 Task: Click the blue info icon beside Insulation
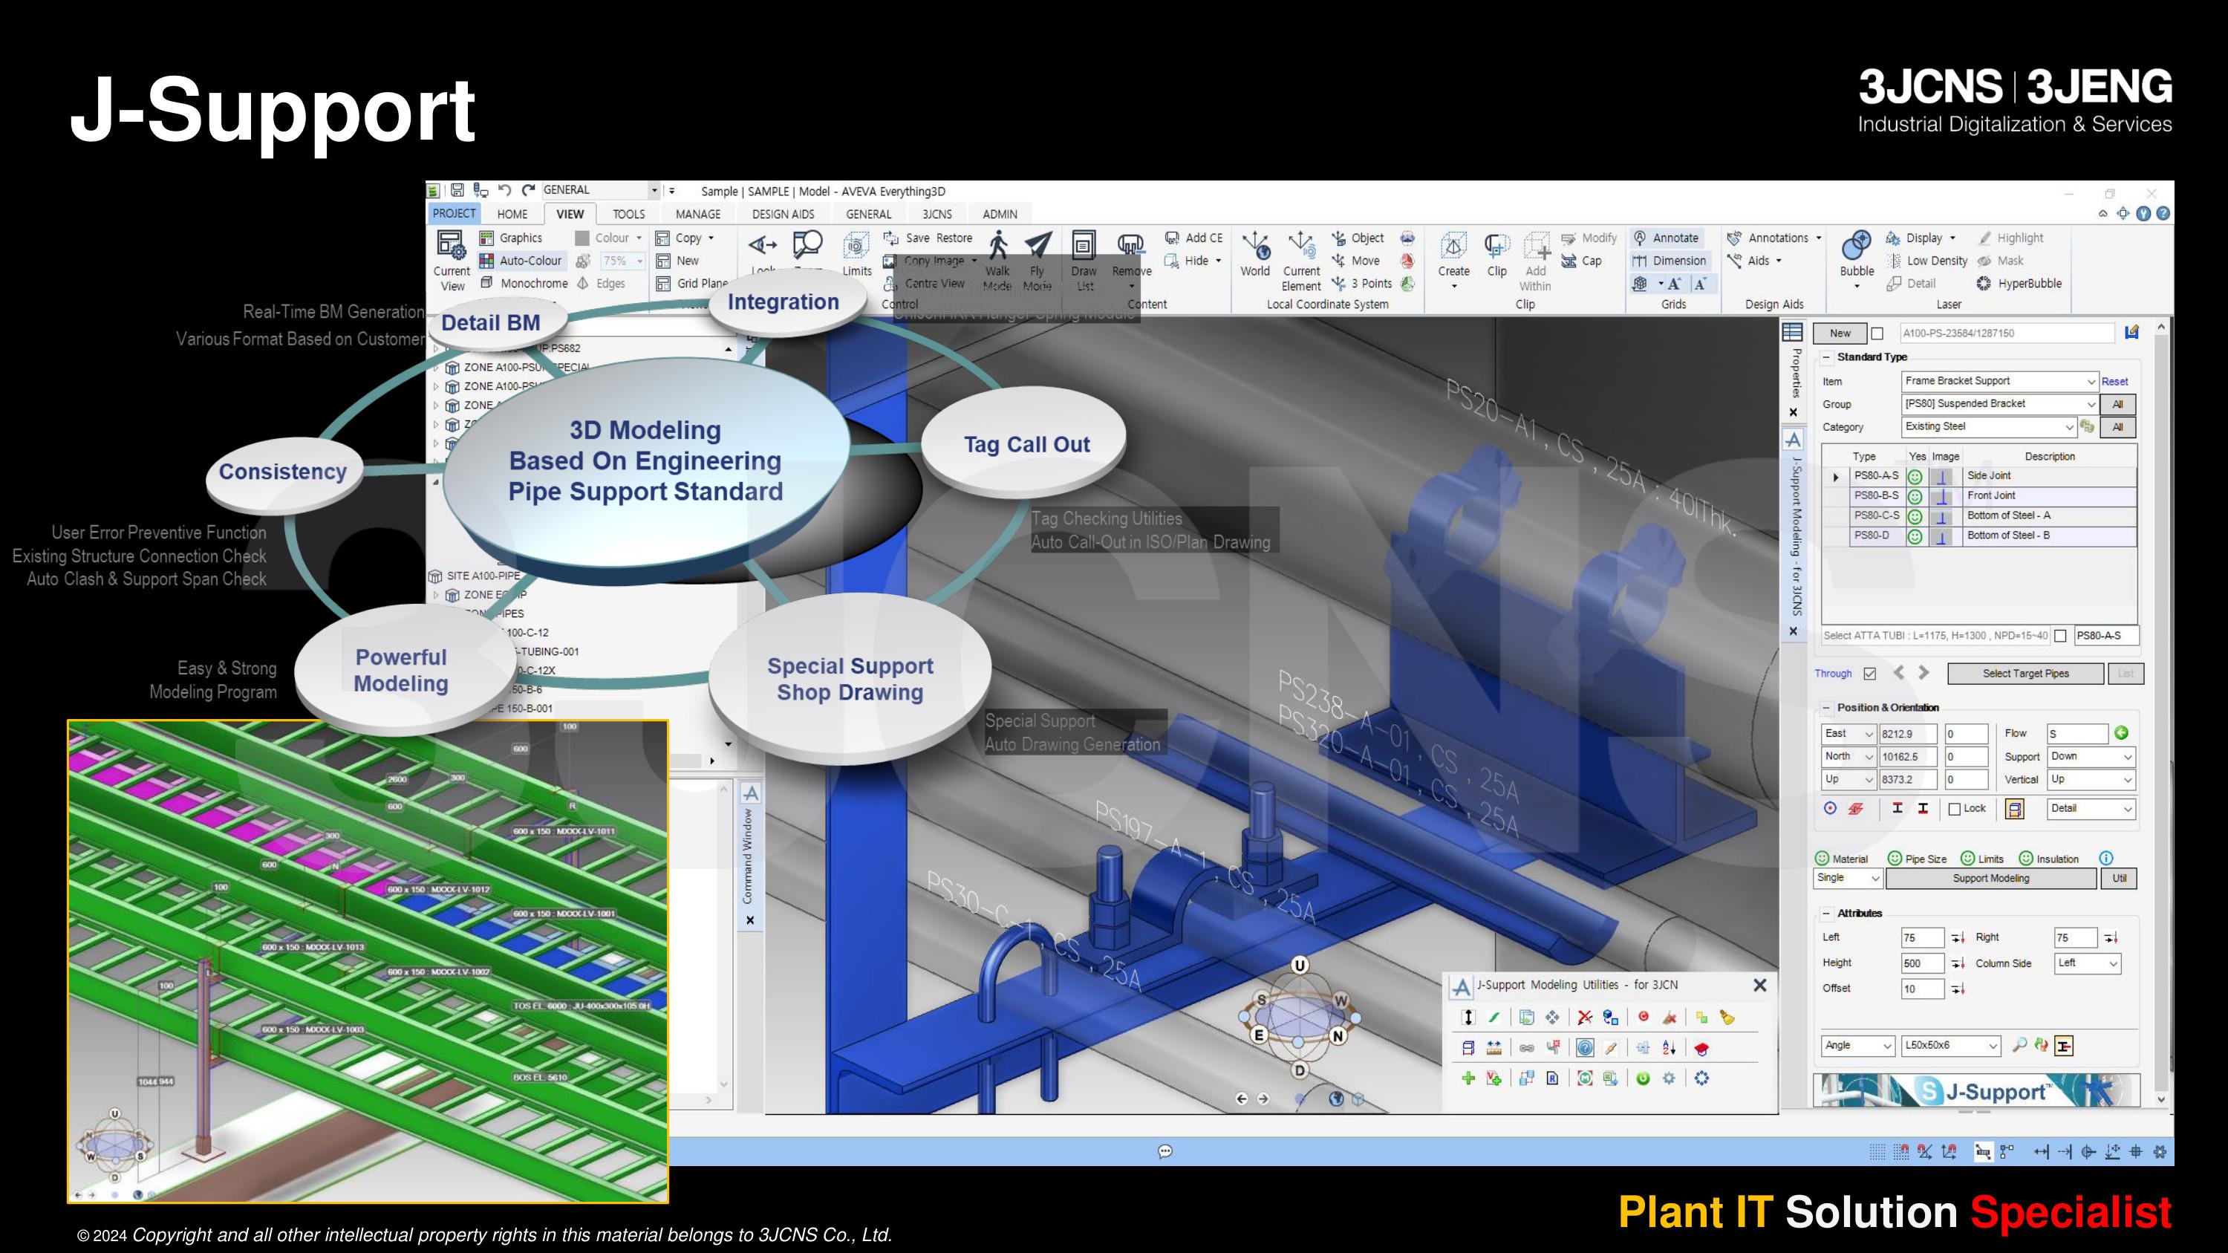coord(2106,859)
